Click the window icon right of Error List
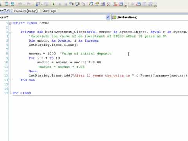This screenshot has height=141, width=188. pos(121,4)
